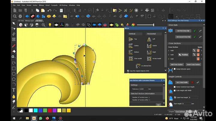
Task: Open the Toolpath menu
Action: [54, 5]
